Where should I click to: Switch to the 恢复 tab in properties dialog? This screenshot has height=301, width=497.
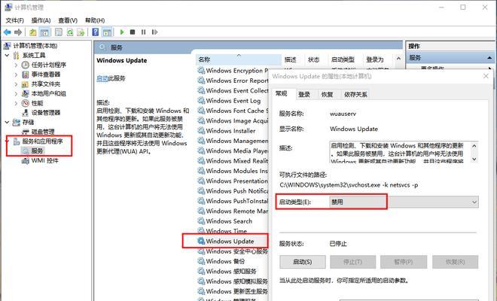(x=327, y=94)
